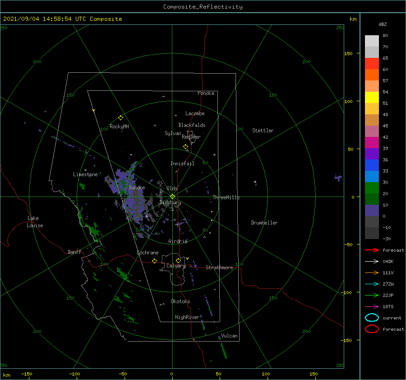Click the yellow diamond marker near Cochrane
The image size is (406, 380).
pyautogui.click(x=154, y=261)
